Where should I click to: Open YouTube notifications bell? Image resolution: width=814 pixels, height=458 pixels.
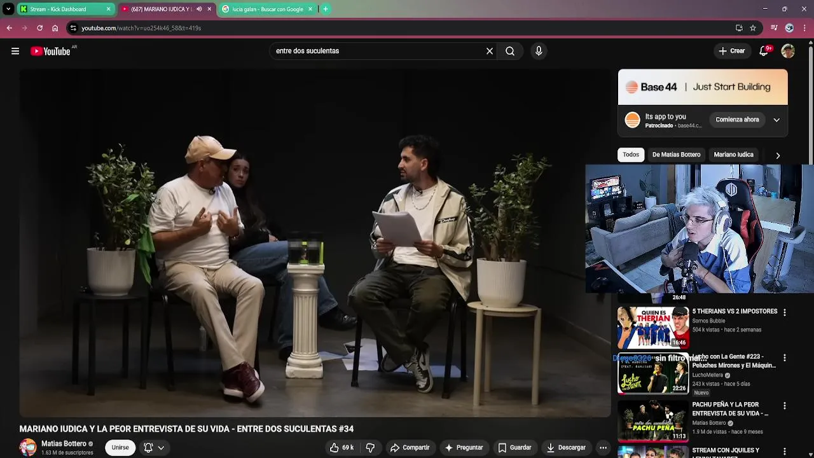764,51
